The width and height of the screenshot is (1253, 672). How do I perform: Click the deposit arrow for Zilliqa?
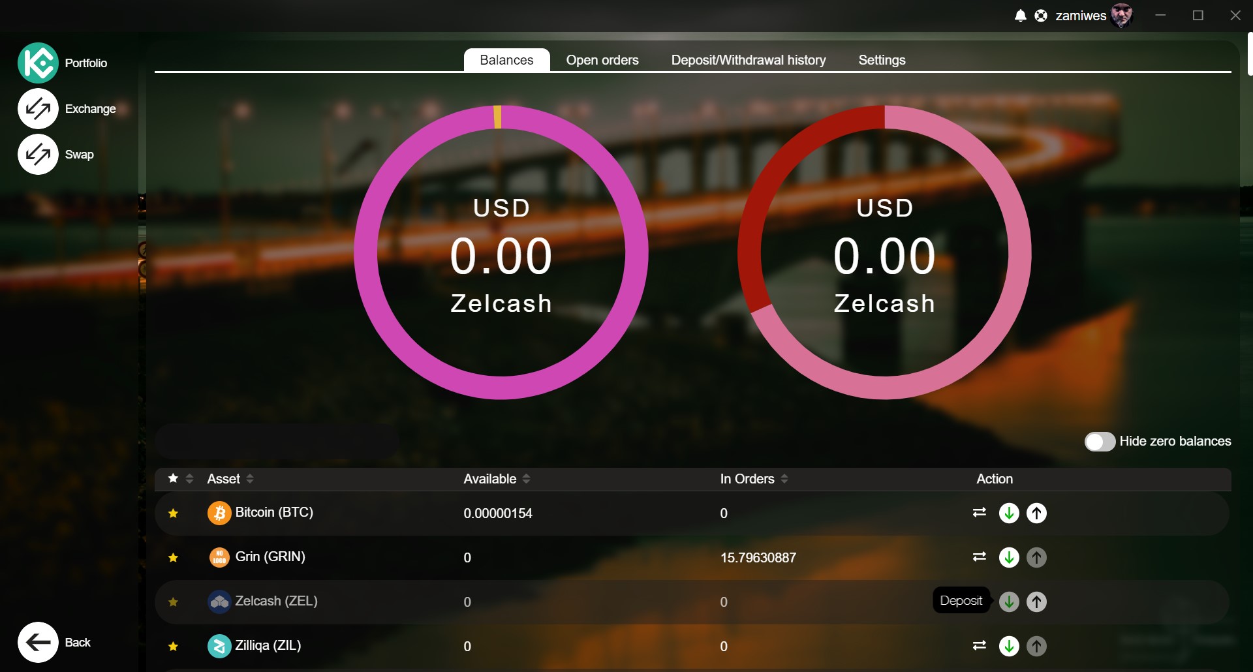(x=1009, y=646)
